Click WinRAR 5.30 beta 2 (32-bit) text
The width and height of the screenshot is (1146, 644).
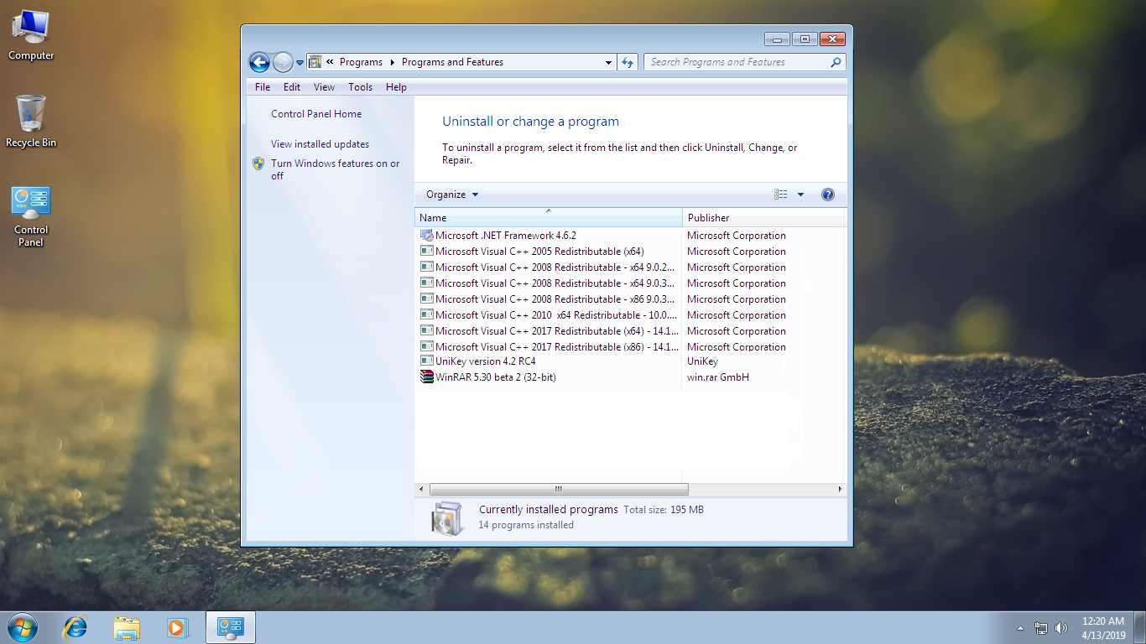496,377
